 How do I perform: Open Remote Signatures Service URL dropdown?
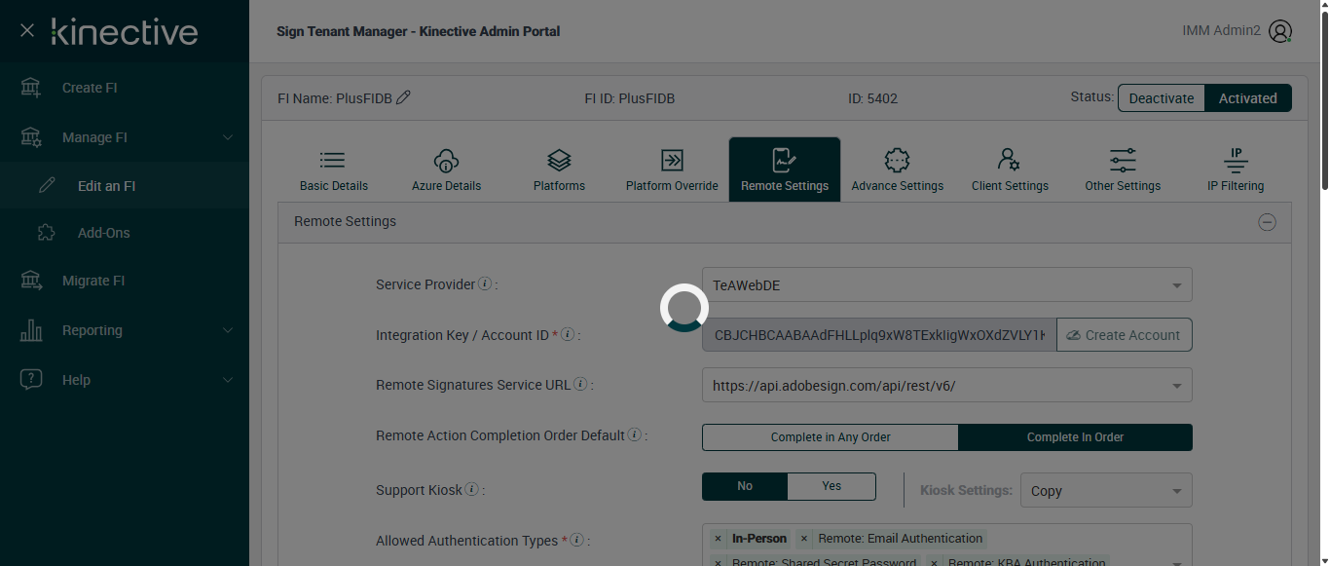coord(946,385)
